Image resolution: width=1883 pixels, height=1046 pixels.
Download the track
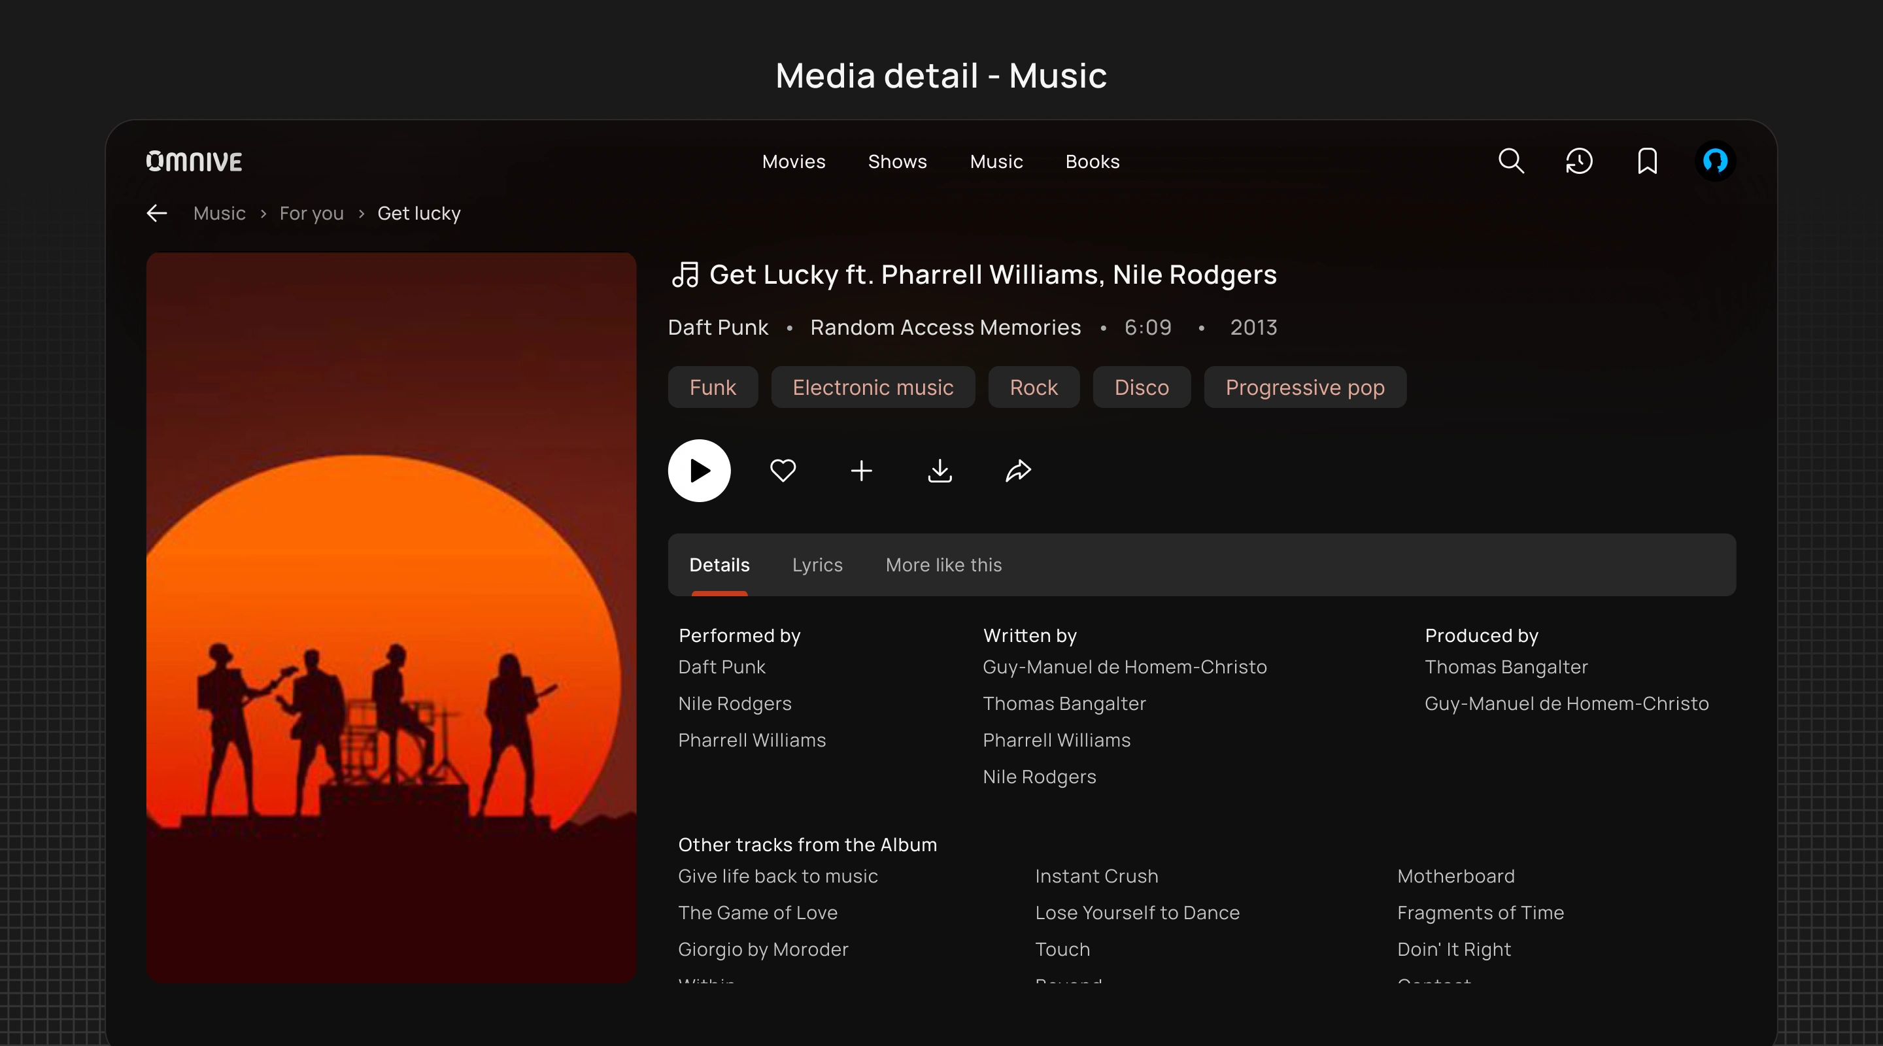tap(940, 471)
